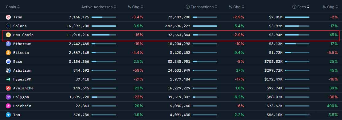The height and width of the screenshot is (120, 342).
Task: Open the Polygon chain link
Action: (x=21, y=97)
